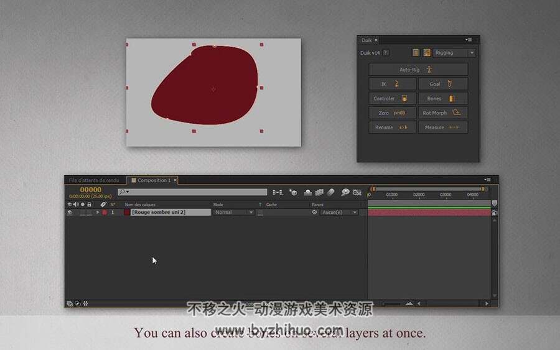Open the search field magnifier dropdown
This screenshot has width=560, height=350.
[124, 192]
